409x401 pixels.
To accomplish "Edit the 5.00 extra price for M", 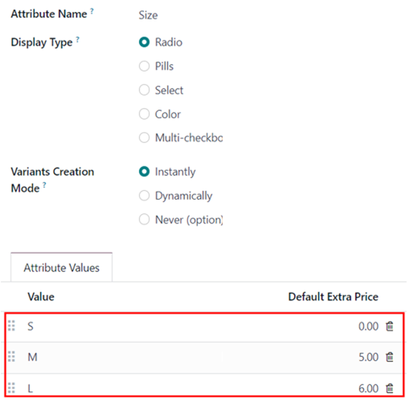I will click(x=368, y=357).
